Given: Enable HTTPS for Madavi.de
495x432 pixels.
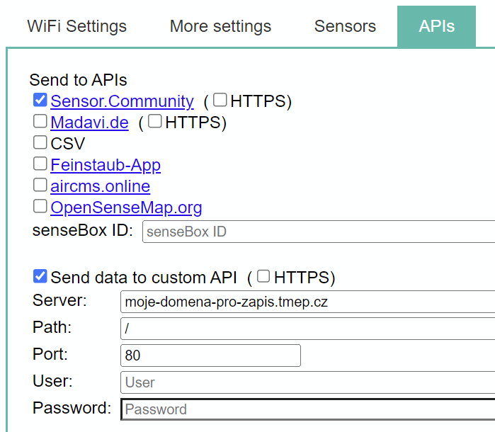Looking at the screenshot, I should coord(155,122).
